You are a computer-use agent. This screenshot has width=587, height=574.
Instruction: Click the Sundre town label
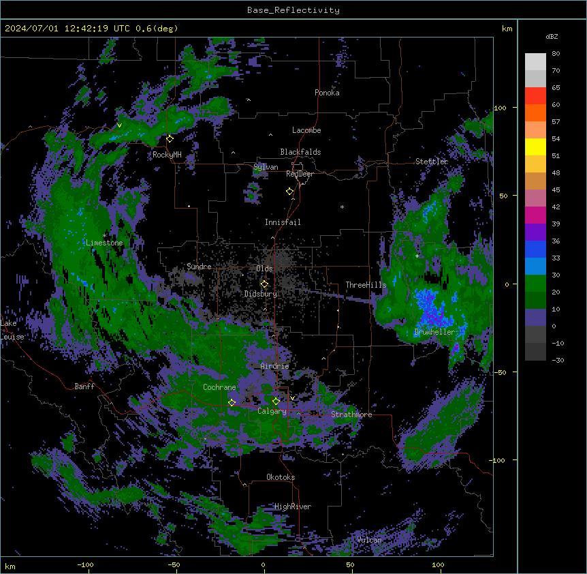coord(199,267)
